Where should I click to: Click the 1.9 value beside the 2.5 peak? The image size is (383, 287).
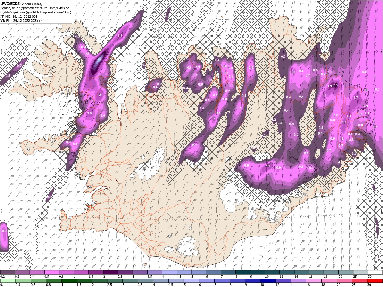(x=330, y=86)
